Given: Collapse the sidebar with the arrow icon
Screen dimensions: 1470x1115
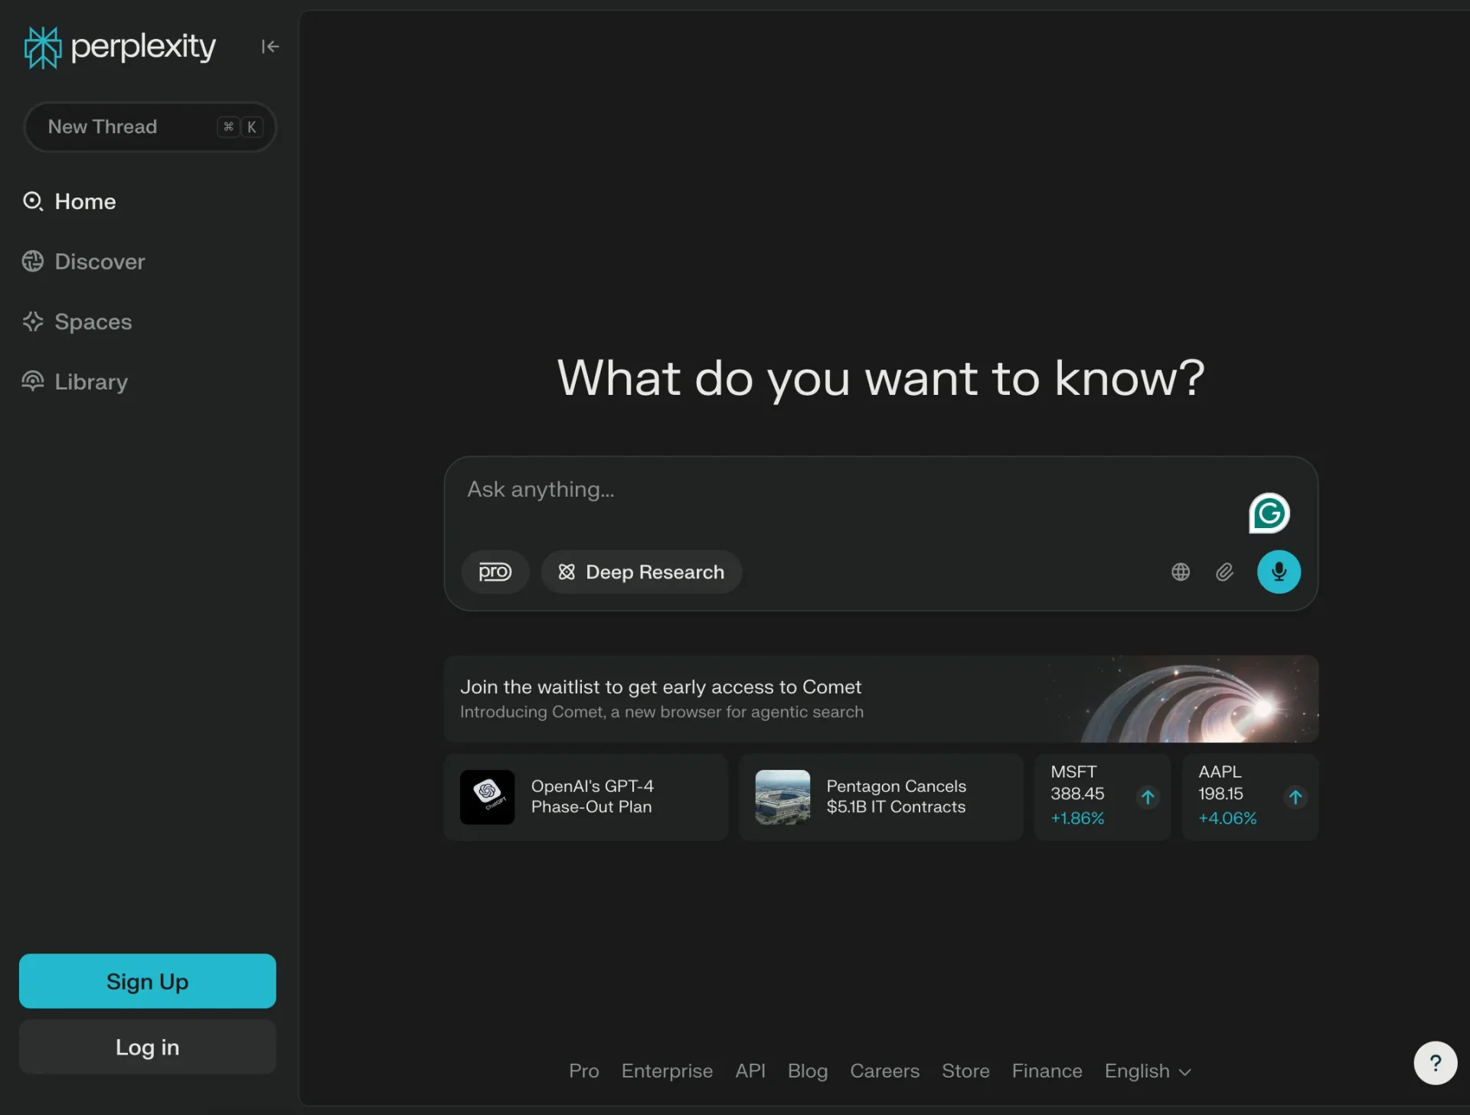Looking at the screenshot, I should (269, 47).
